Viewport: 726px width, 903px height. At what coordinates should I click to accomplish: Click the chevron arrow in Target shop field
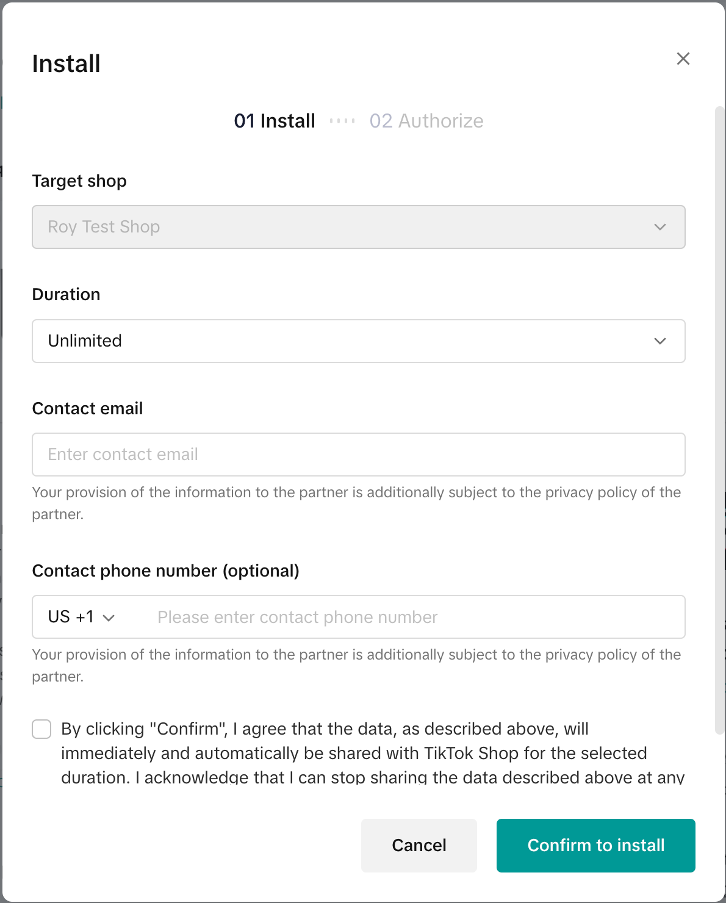pyautogui.click(x=660, y=227)
